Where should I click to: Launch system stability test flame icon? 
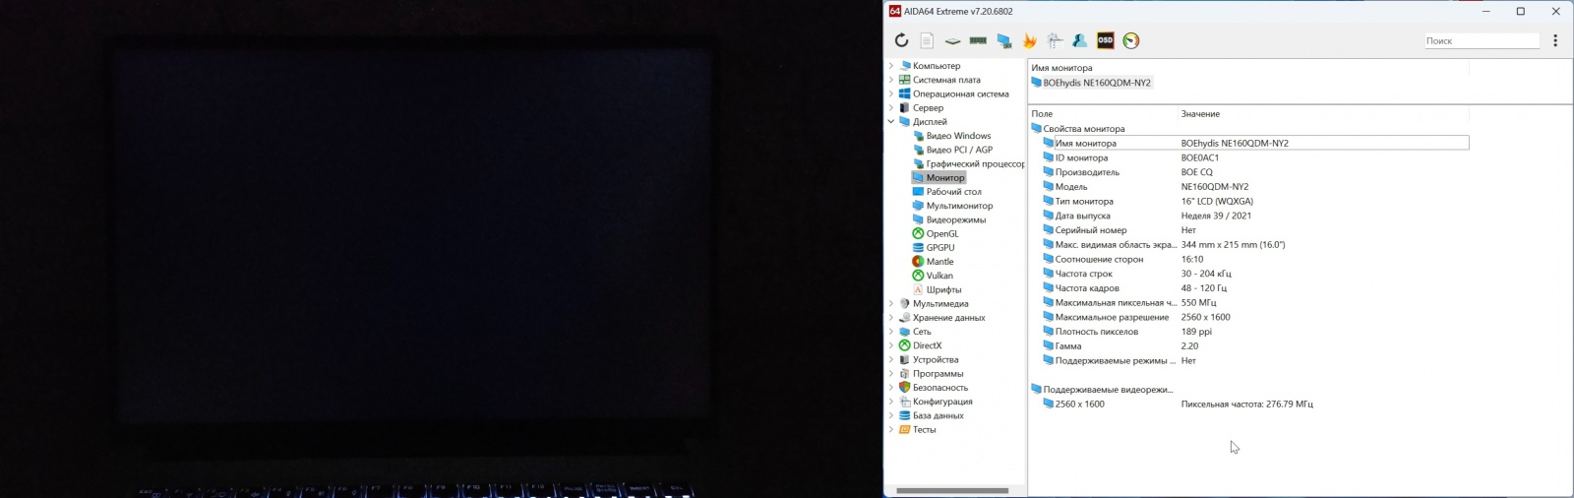tap(1029, 40)
